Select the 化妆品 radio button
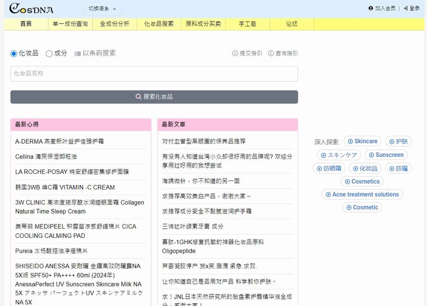Viewport: 427px width, 306px height. point(14,53)
